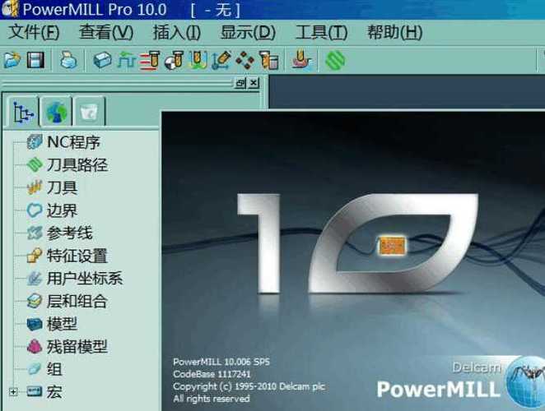Select NC程序 in the explorer tree
The image size is (545, 411).
[74, 142]
